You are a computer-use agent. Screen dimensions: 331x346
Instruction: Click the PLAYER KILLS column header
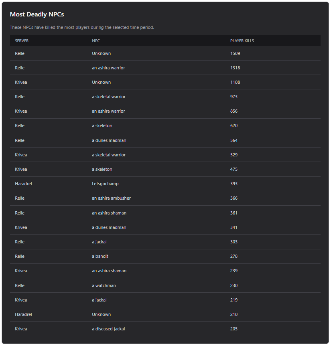[x=242, y=41]
